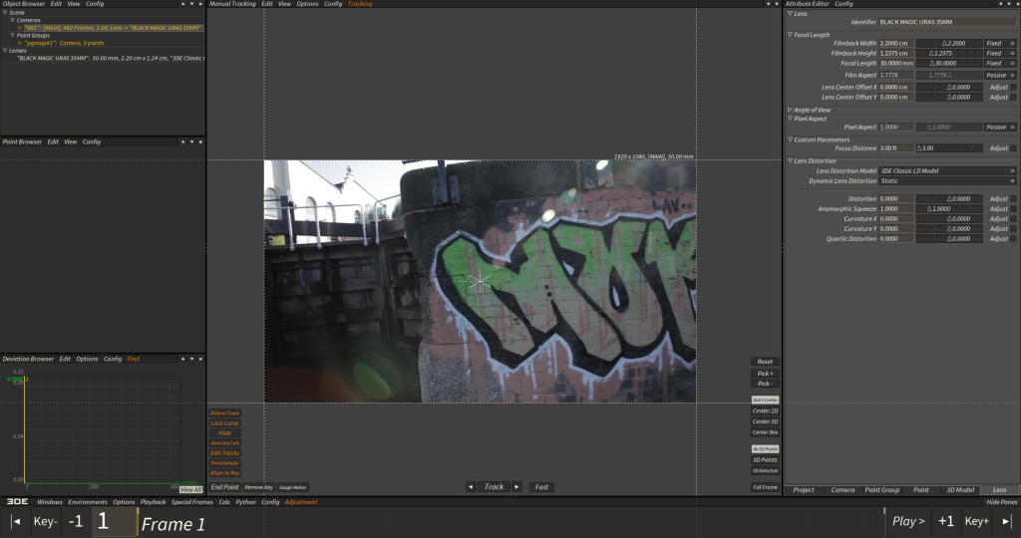Switch to Lens tab

[x=999, y=490]
